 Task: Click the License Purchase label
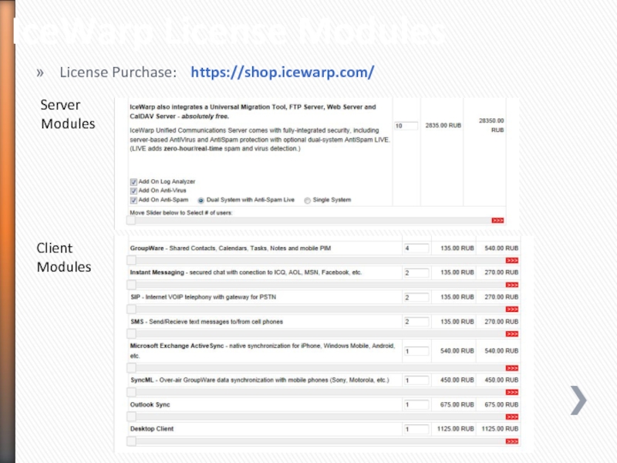click(118, 73)
